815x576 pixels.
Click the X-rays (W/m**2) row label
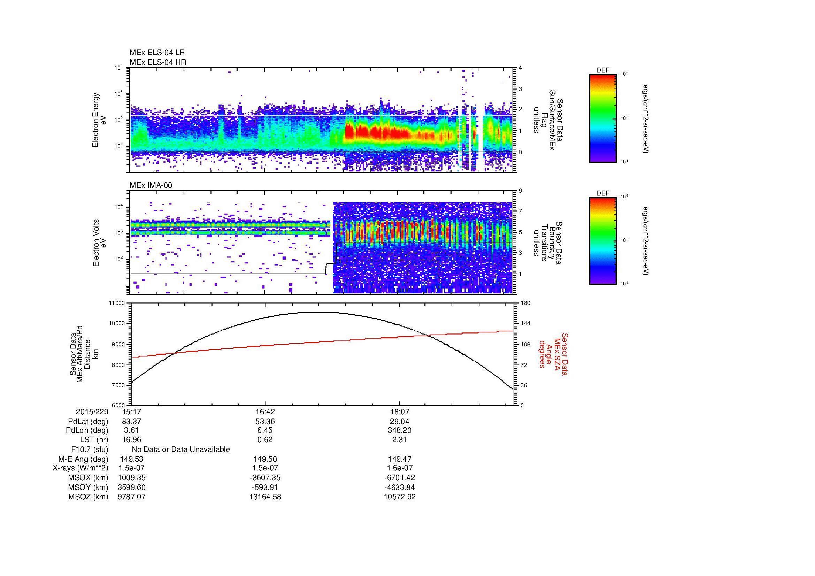click(80, 468)
